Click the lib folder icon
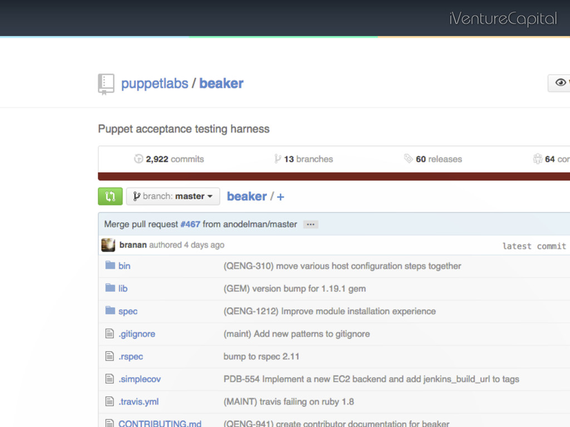Screen dimensions: 570x427 click(110, 288)
